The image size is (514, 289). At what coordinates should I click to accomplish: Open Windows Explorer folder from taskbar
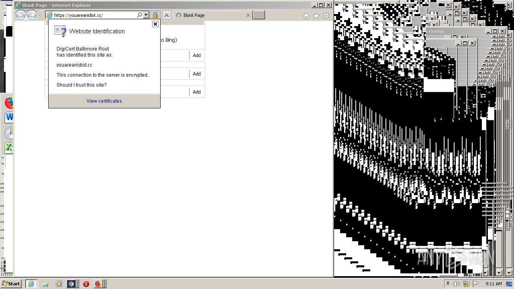point(45,284)
